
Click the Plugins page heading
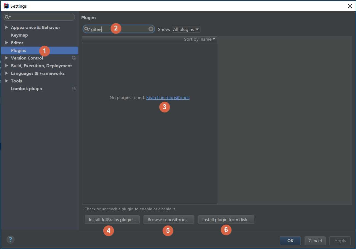pyautogui.click(x=89, y=17)
